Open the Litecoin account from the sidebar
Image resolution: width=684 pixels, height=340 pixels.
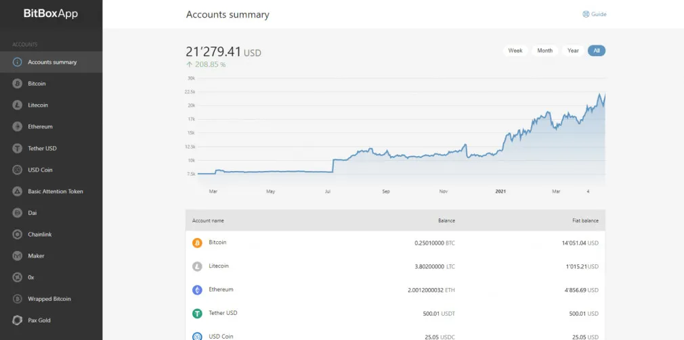click(51, 105)
